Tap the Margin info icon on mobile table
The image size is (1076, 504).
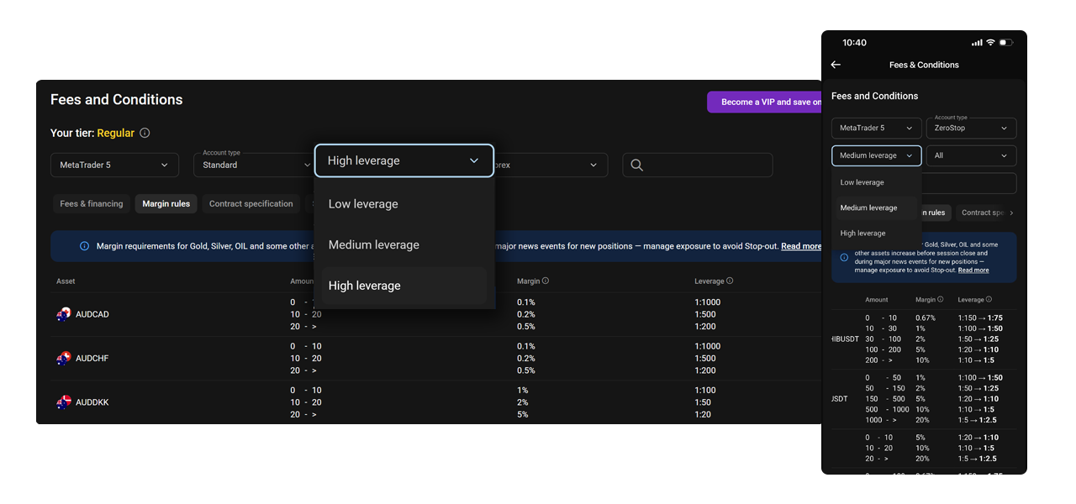[x=940, y=299]
